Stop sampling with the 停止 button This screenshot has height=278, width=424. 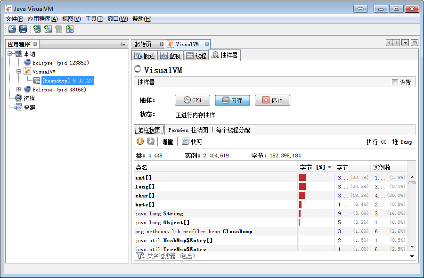pos(272,100)
